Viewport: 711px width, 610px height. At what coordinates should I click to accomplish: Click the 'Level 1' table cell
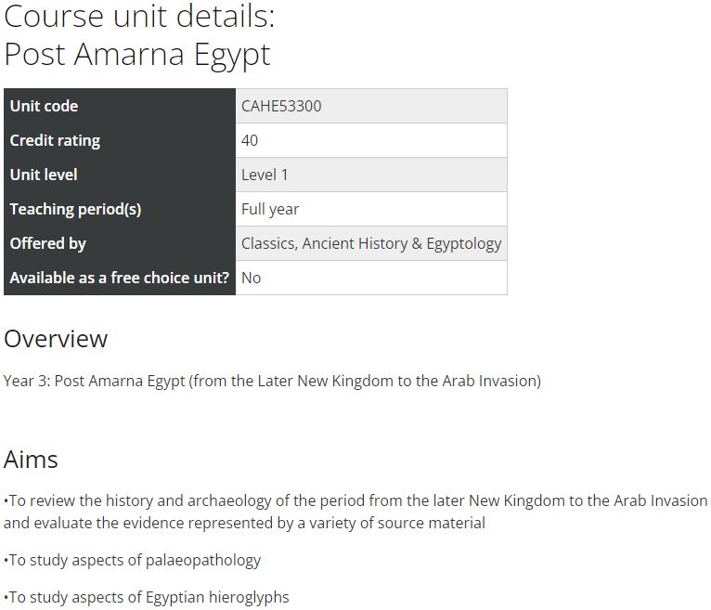point(371,175)
